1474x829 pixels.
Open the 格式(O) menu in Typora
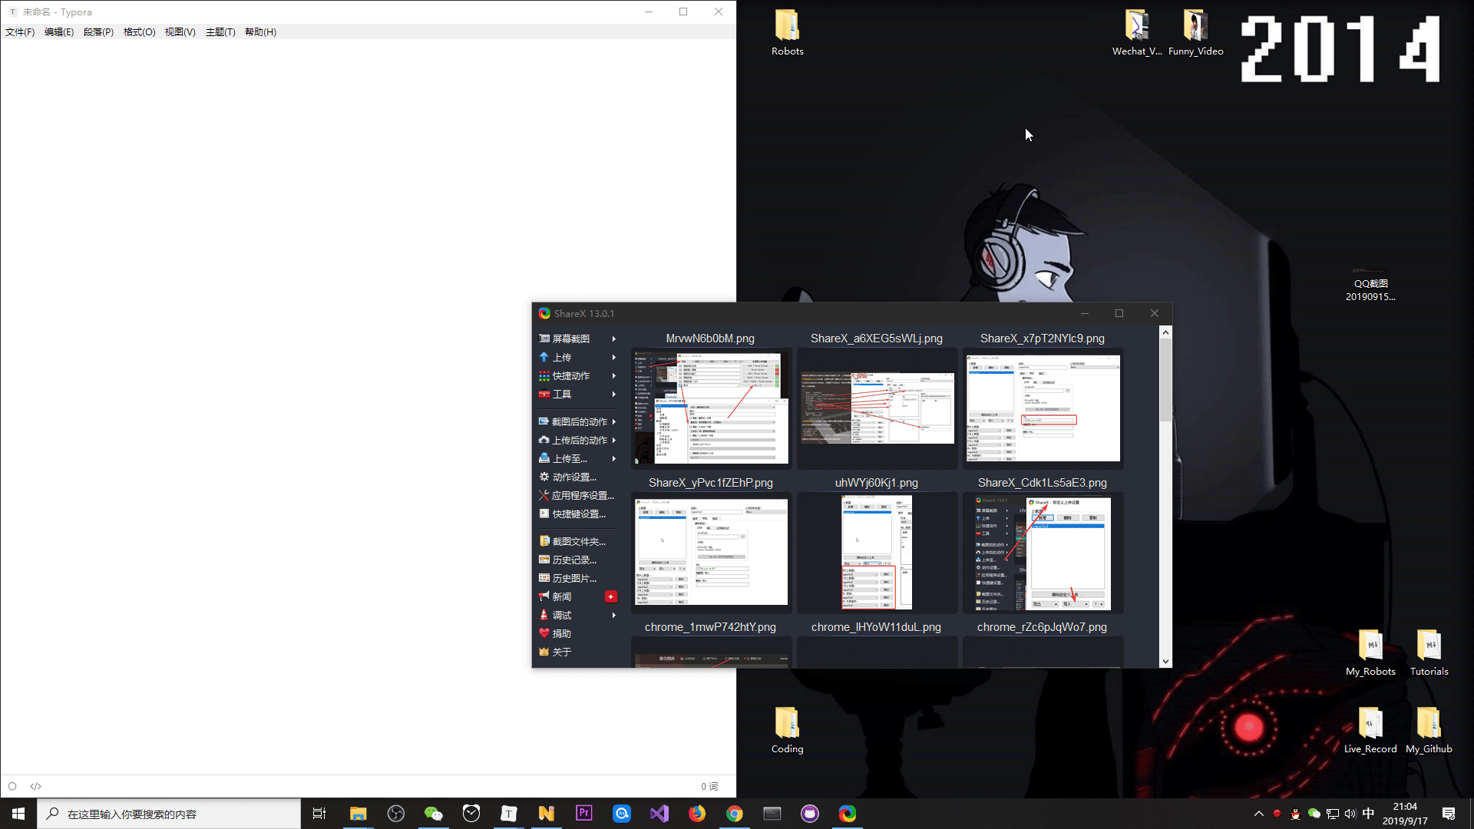(139, 31)
